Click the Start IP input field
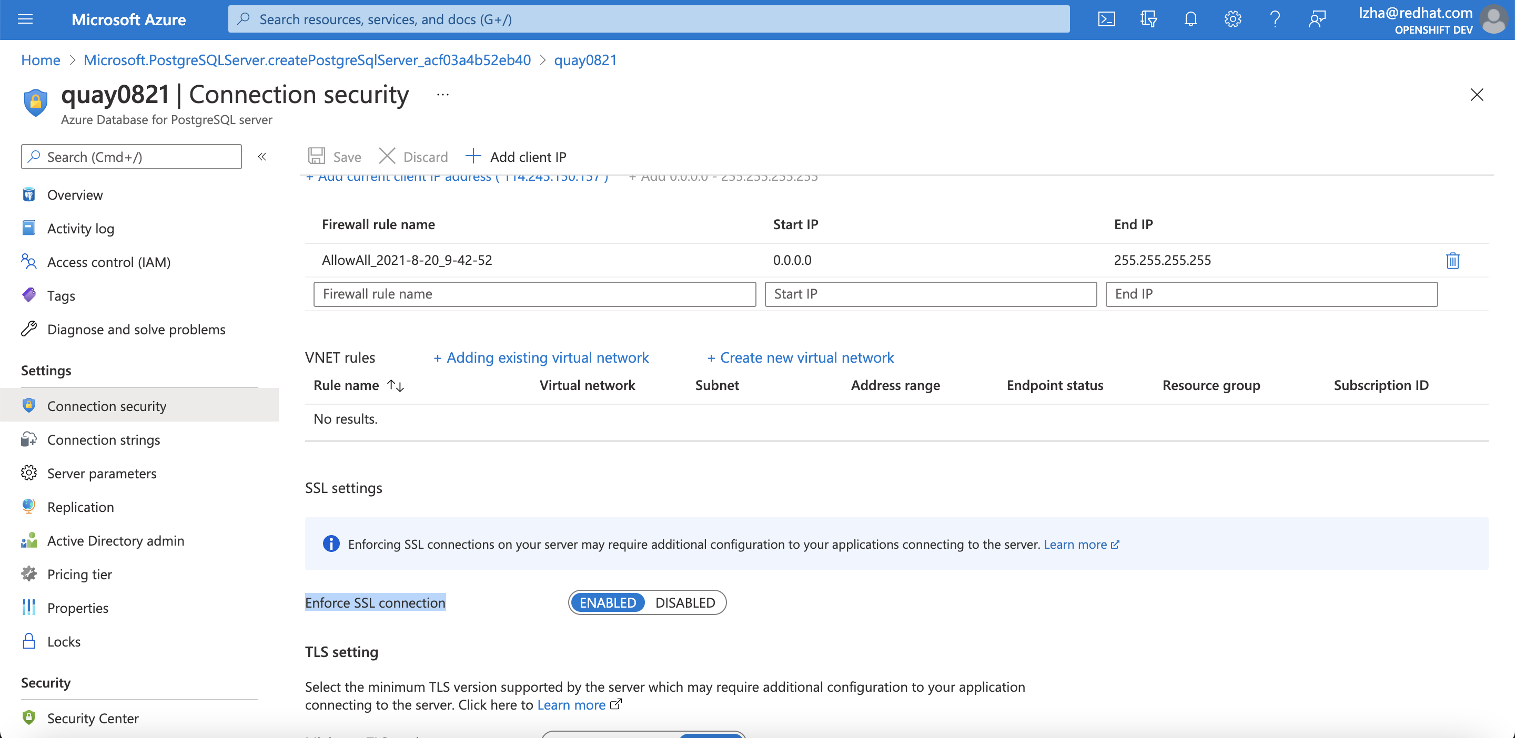Screen dimensions: 1515x738 (930, 294)
